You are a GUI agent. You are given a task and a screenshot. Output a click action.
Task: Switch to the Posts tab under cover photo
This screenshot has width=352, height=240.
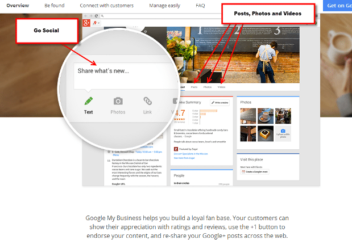194,87
